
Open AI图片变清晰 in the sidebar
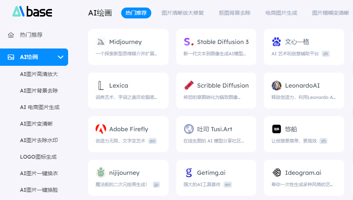[36, 124]
